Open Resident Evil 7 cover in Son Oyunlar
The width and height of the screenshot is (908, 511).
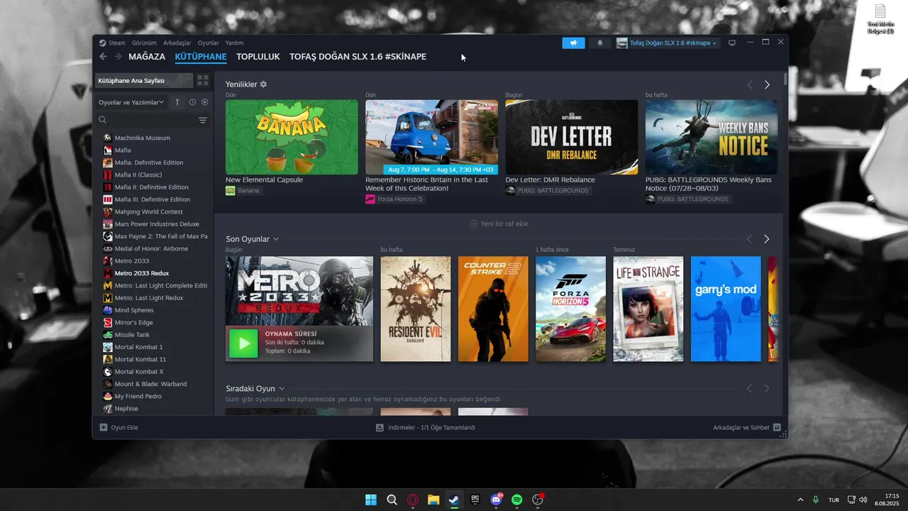coord(416,309)
